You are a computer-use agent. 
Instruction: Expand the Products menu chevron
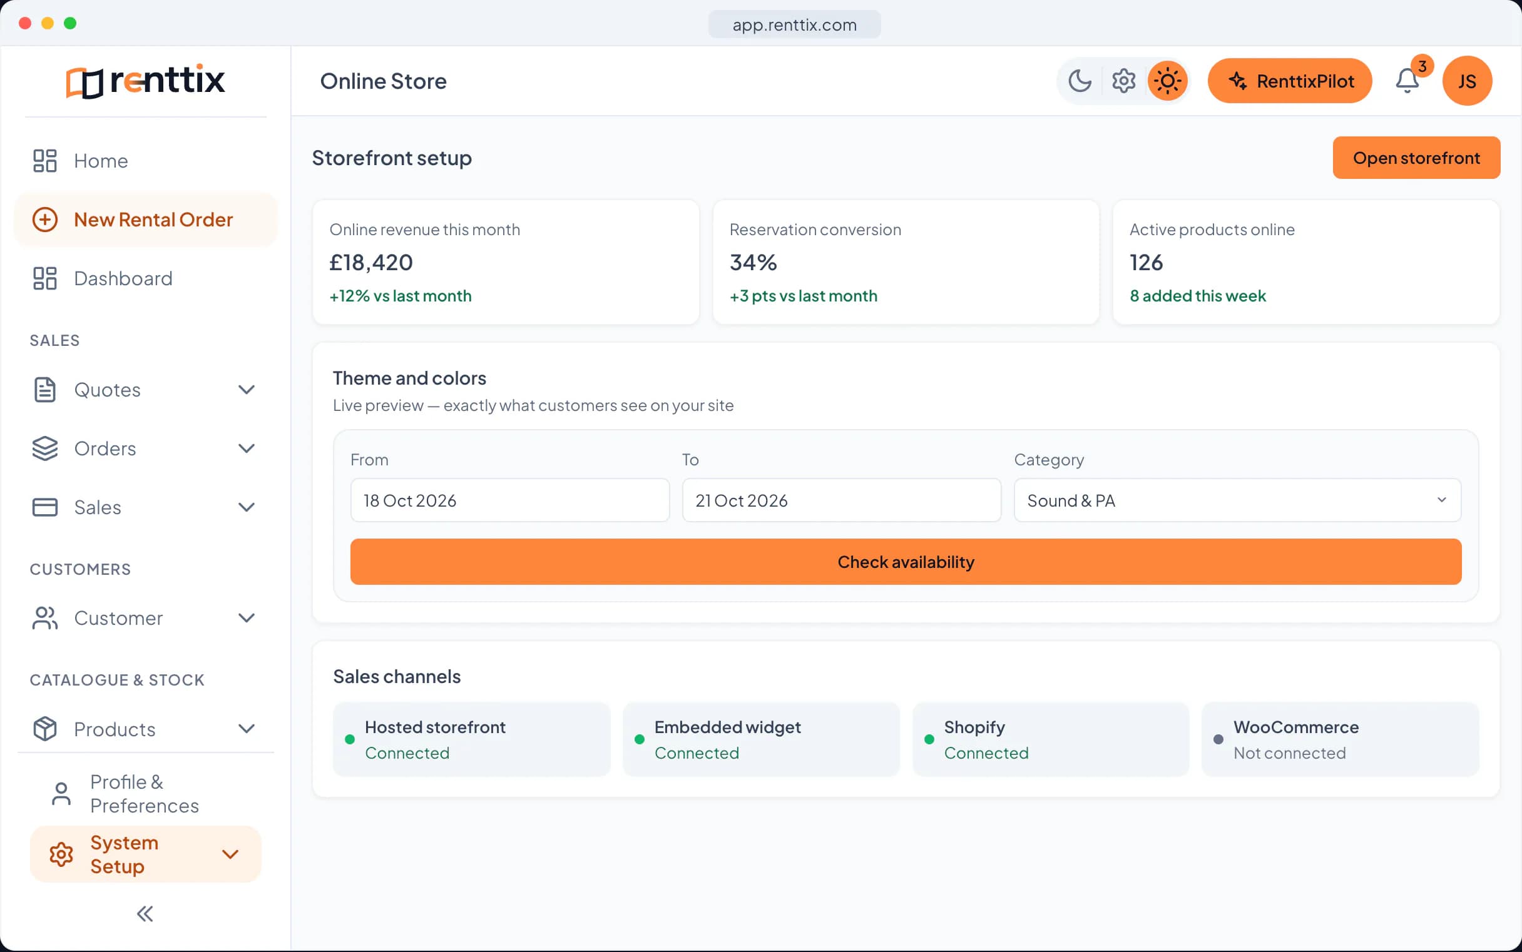(247, 729)
